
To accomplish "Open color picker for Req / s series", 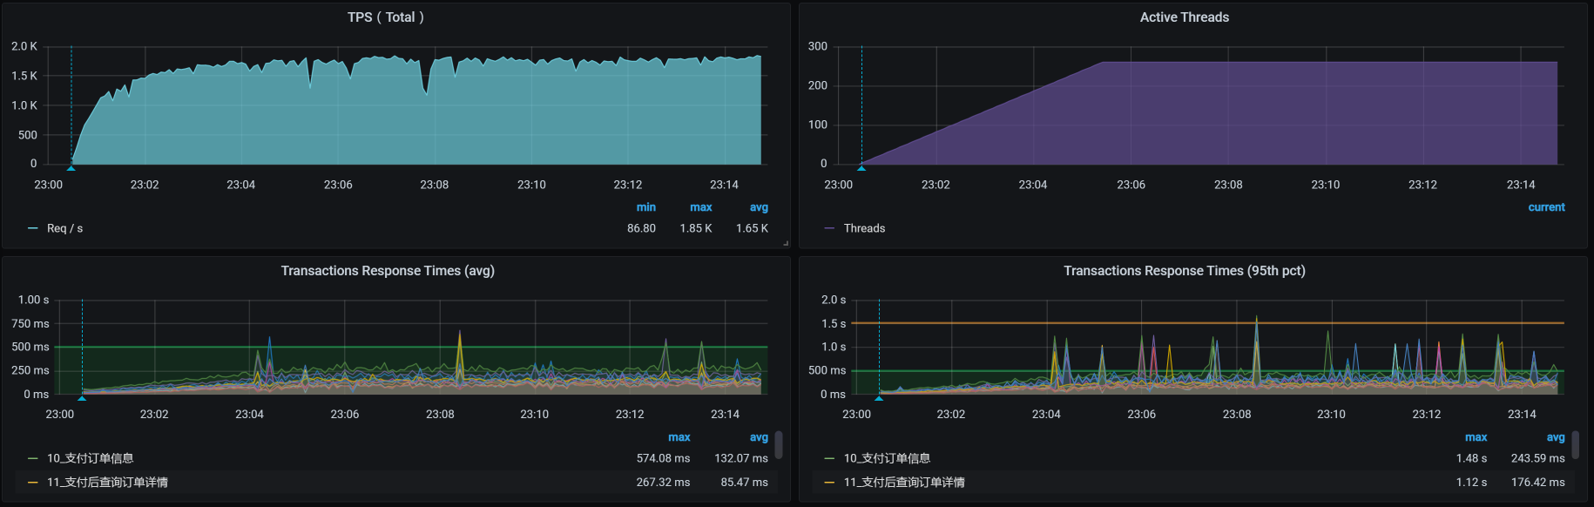I will click(x=33, y=228).
